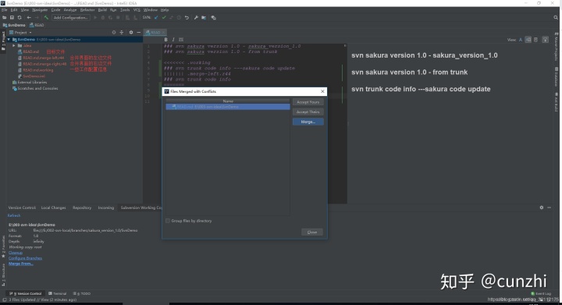Select SvnDemo.iml file
The image size is (562, 305).
(34, 76)
